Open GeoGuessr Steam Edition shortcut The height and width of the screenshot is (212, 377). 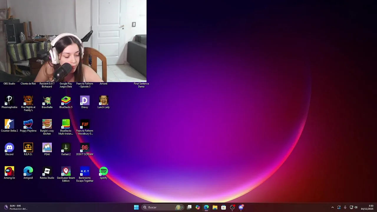coord(66,174)
